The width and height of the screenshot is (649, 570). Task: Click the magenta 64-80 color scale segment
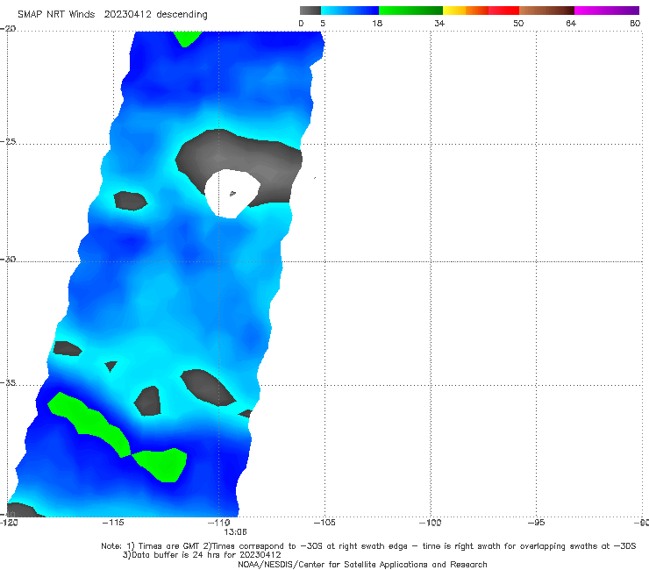607,11
